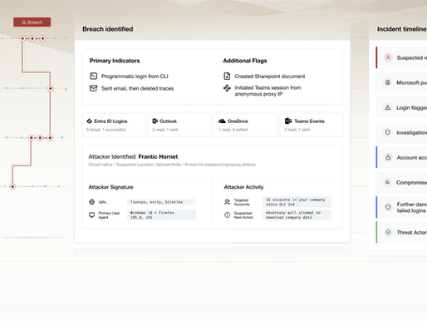Click the ISPs value lienvps, exttp, biterika
Image resolution: width=427 pixels, height=321 pixels.
pyautogui.click(x=161, y=202)
